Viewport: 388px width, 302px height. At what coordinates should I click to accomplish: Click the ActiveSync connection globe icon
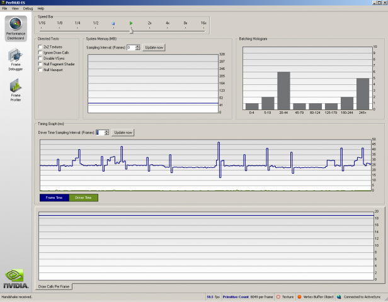(x=339, y=296)
